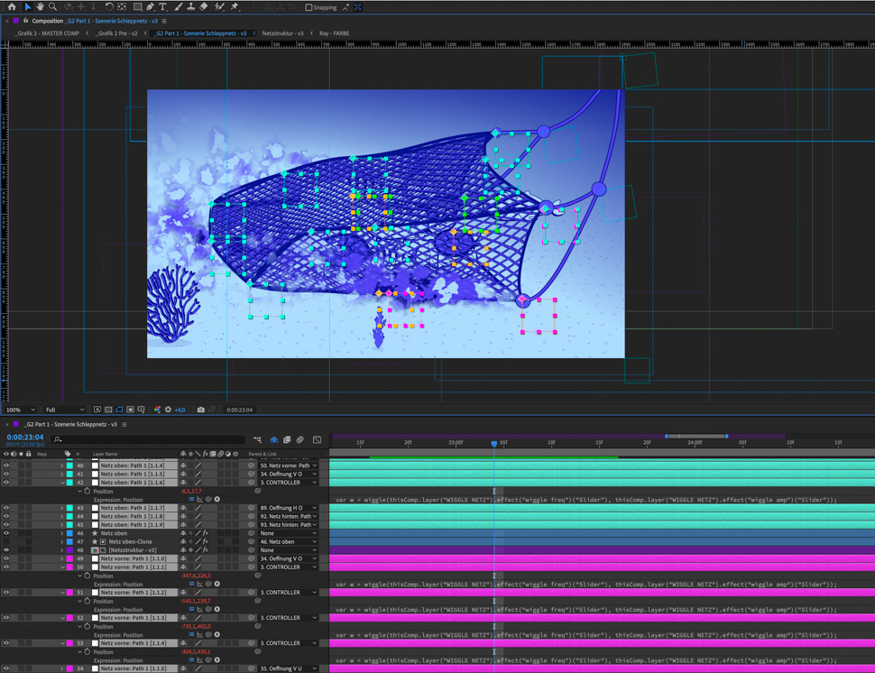Click position value -347,6,226,3 of layer 50
Image resolution: width=875 pixels, height=673 pixels.
[195, 576]
